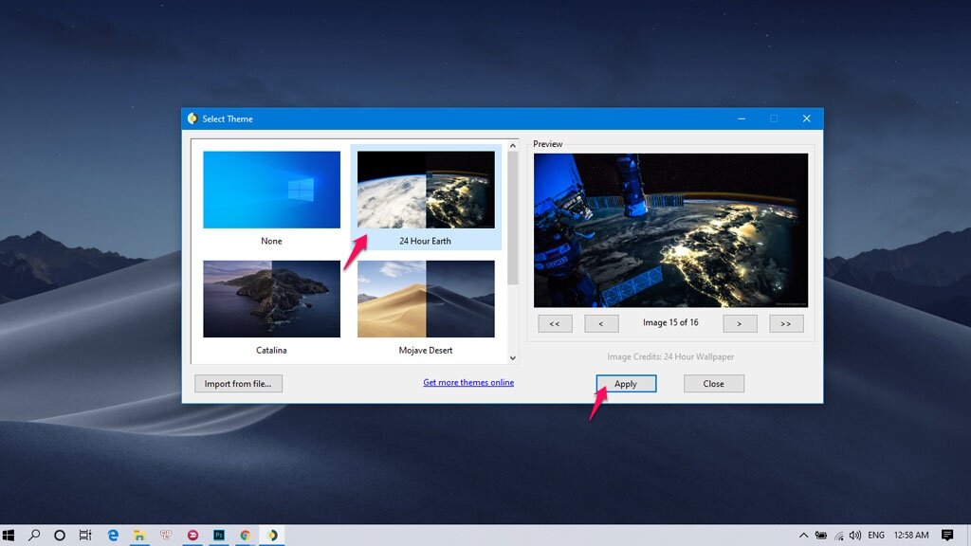Screen dimensions: 971x546
Task: Open Photoshop from the taskbar
Action: tap(219, 535)
